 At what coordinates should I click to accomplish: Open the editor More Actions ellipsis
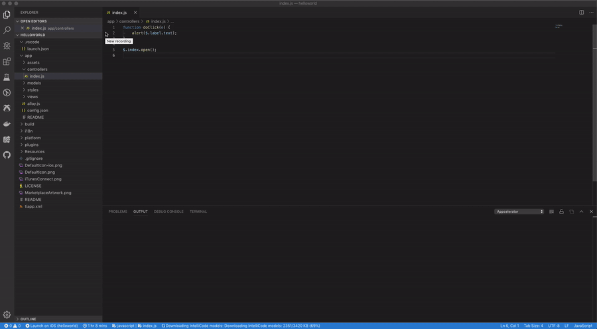591,13
